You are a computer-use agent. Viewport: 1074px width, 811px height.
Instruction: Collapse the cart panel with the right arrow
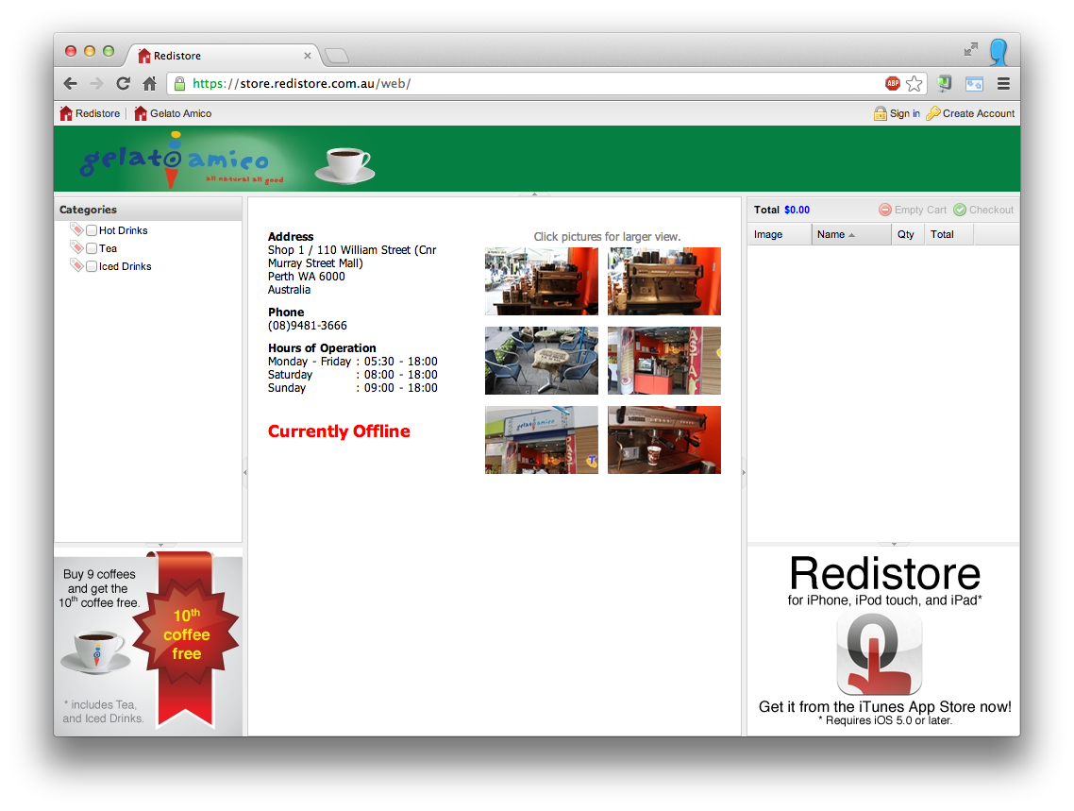pos(744,472)
